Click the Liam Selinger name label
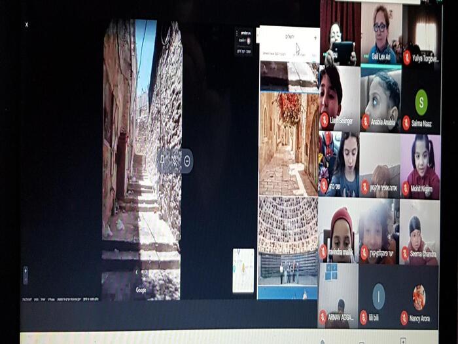458x344 pixels. [341, 121]
